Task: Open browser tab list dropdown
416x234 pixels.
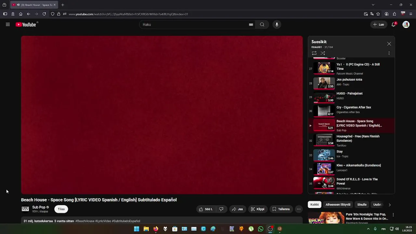Action: (x=373, y=5)
